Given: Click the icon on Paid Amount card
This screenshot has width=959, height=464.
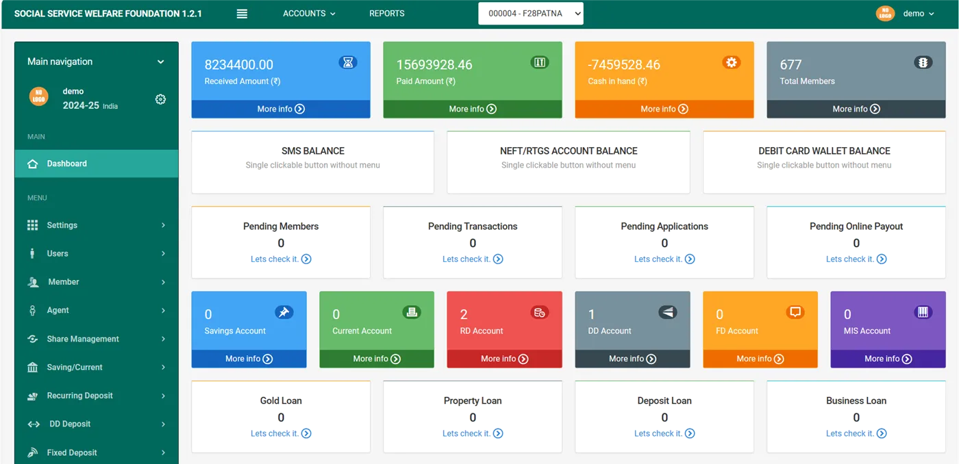Looking at the screenshot, I should point(540,62).
